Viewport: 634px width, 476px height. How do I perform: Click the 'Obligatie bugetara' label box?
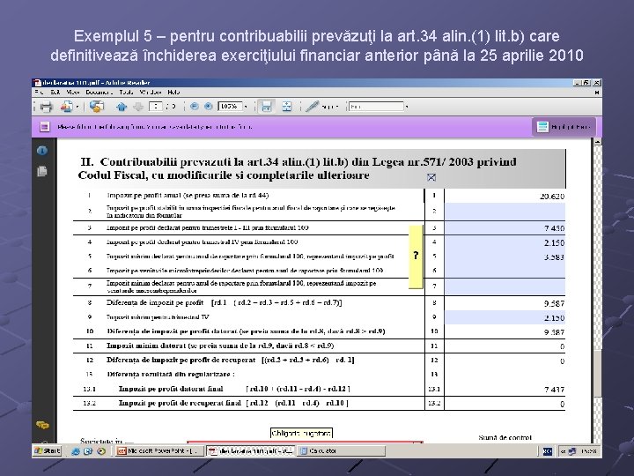(301, 433)
